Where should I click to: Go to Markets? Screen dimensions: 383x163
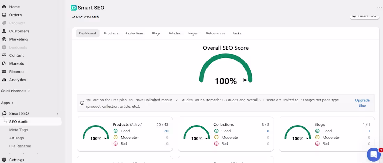(x=17, y=63)
